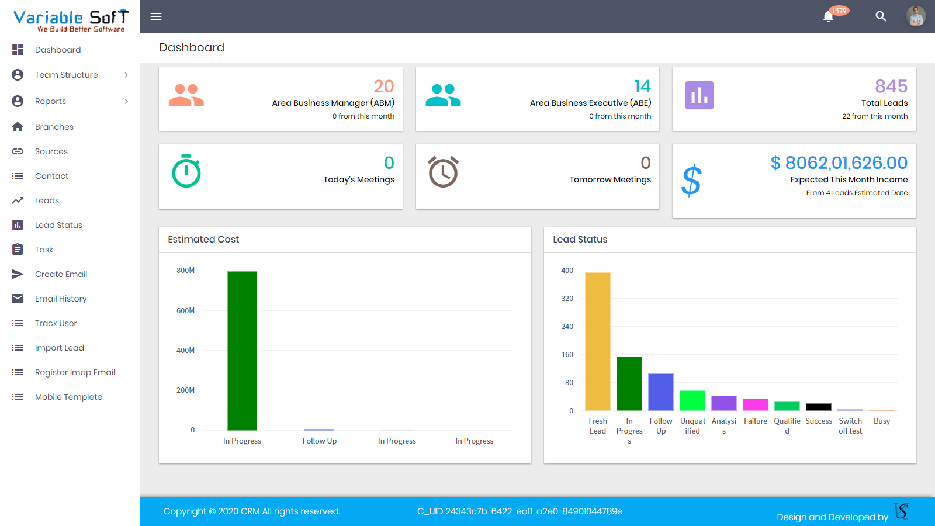Click the developer logo in footer
The width and height of the screenshot is (935, 526).
point(901,512)
